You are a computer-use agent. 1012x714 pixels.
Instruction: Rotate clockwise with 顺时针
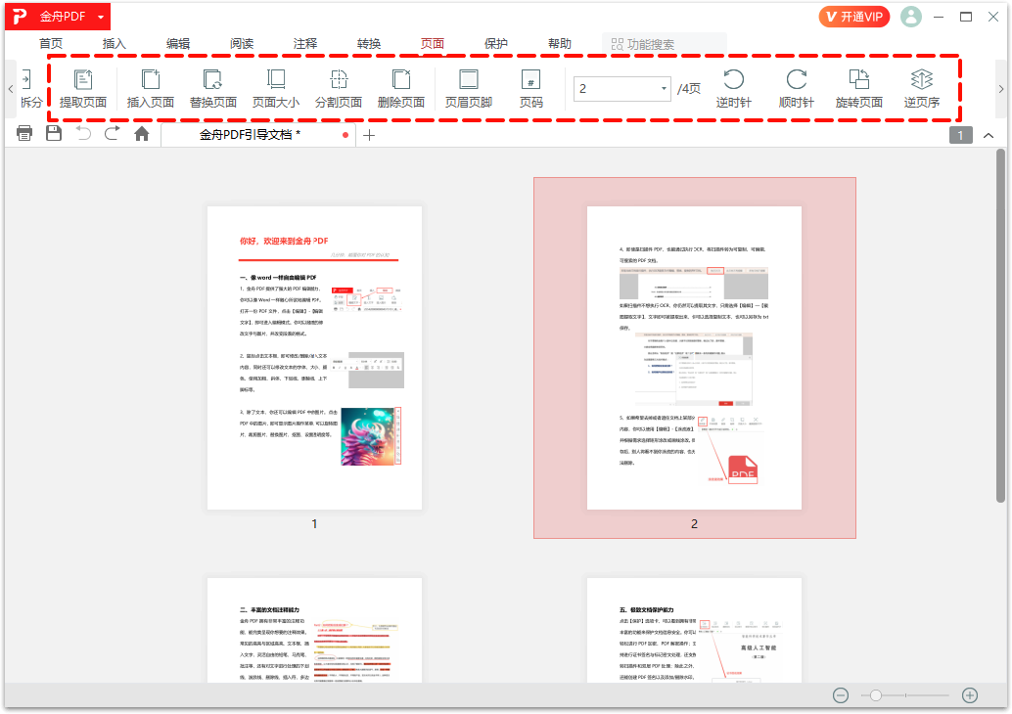click(797, 88)
